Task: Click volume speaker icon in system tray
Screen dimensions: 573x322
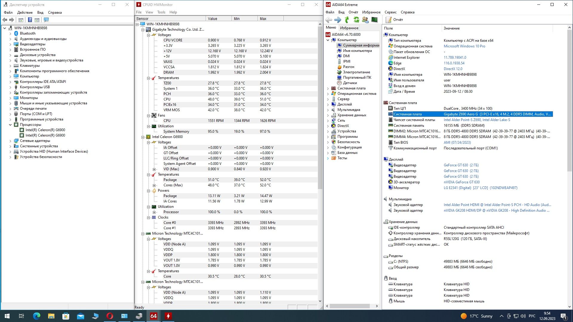Action: tap(523, 316)
